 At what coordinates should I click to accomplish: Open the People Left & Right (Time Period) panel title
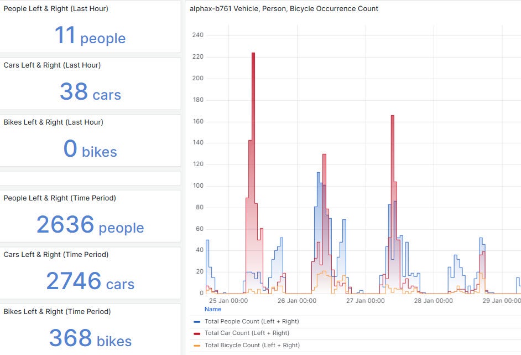[60, 198]
